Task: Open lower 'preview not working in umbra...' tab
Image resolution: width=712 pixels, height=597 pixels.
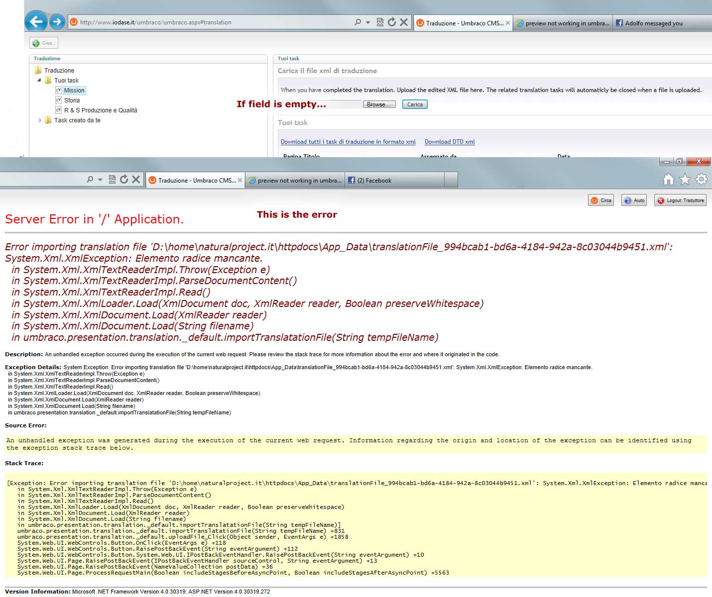Action: pos(295,181)
